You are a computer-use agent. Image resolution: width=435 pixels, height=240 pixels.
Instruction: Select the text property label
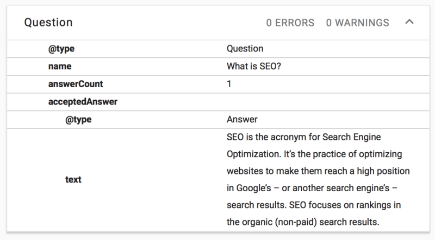click(73, 179)
